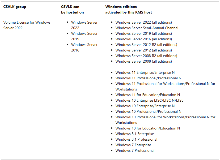220x160 pixels.
Task: Click 'Windows 11 Professional/Professional N' entry
Action: pyautogui.click(x=148, y=78)
